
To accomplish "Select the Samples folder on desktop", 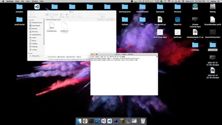I will [19, 8].
